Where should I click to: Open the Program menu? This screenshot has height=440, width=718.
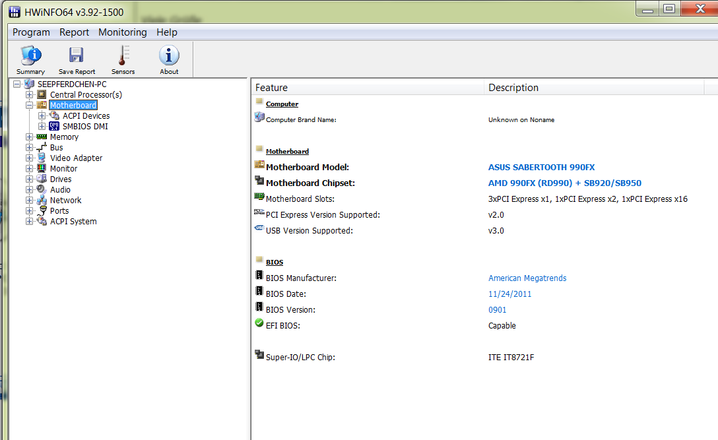click(31, 32)
